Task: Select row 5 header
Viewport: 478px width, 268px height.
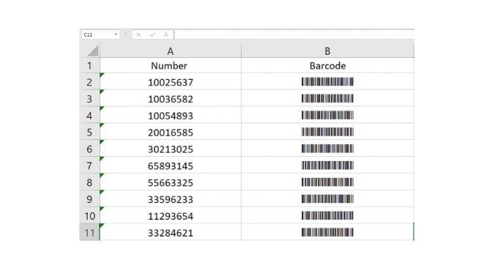Action: [89, 132]
